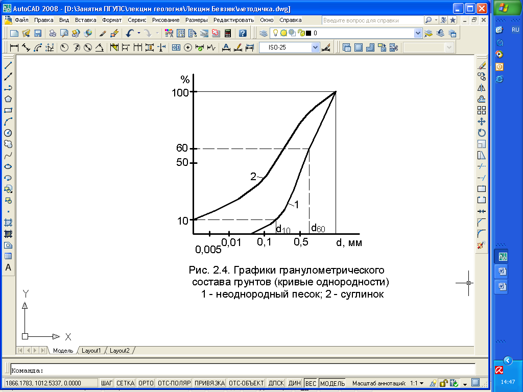Click the black layer color swatch
The width and height of the screenshot is (523, 392).
click(x=308, y=33)
